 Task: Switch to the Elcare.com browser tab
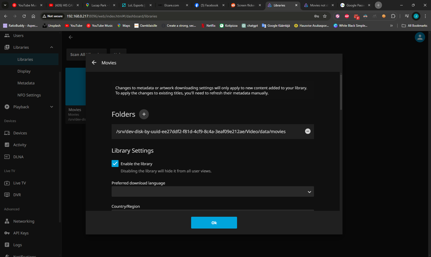[x=172, y=5]
